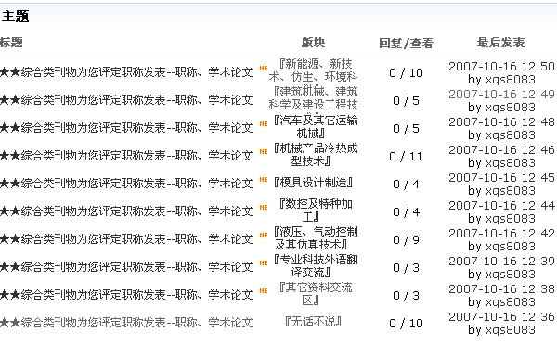Open last post dated 2007-10-16 12:49
The width and height of the screenshot is (557, 358).
501,94
